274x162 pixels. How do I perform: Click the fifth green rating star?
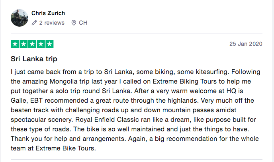[x=49, y=44]
